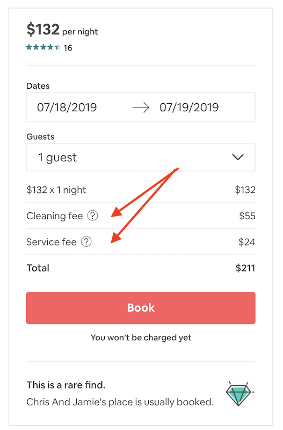
Task: Click the check-in date 07/18/2019
Action: 67,107
